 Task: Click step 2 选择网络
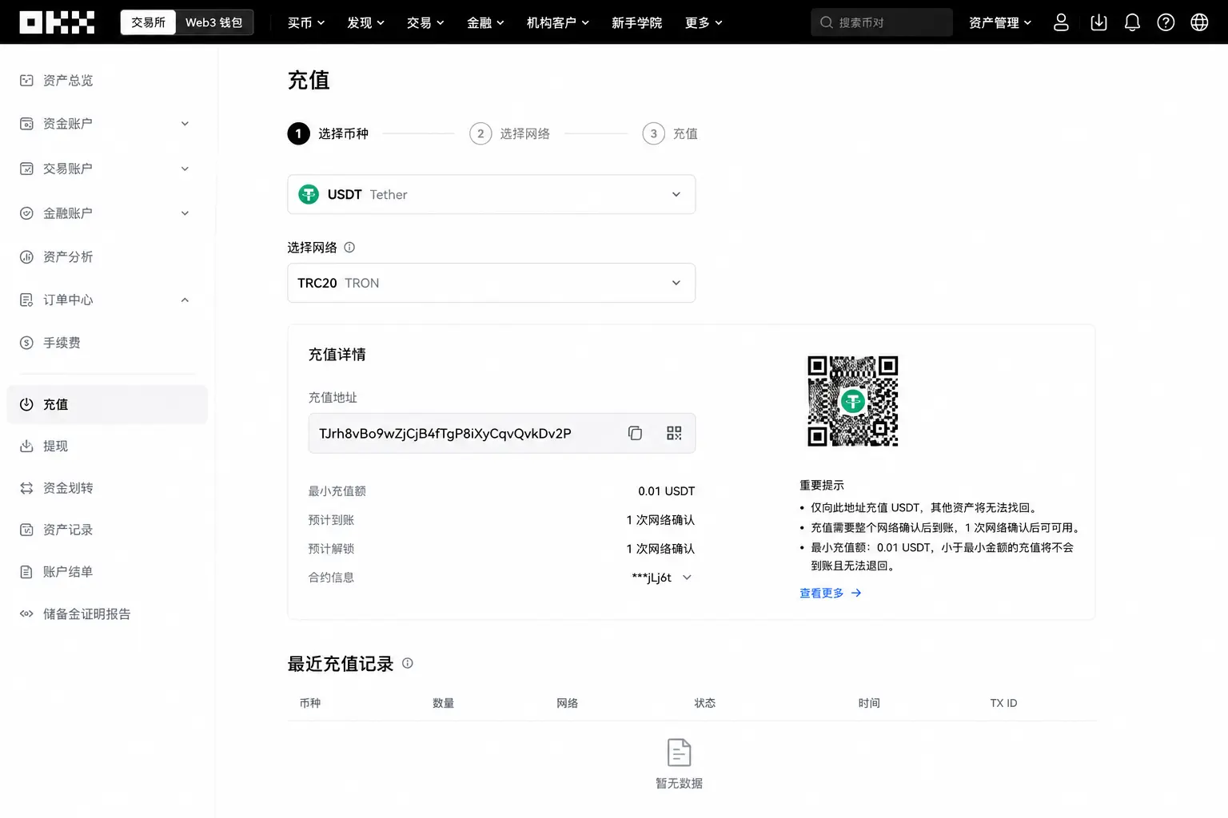[x=510, y=133]
